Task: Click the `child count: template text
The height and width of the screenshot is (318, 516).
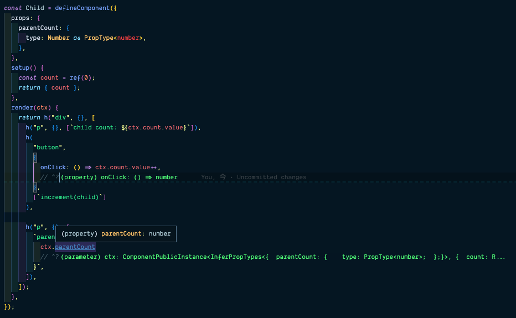Action: point(93,128)
